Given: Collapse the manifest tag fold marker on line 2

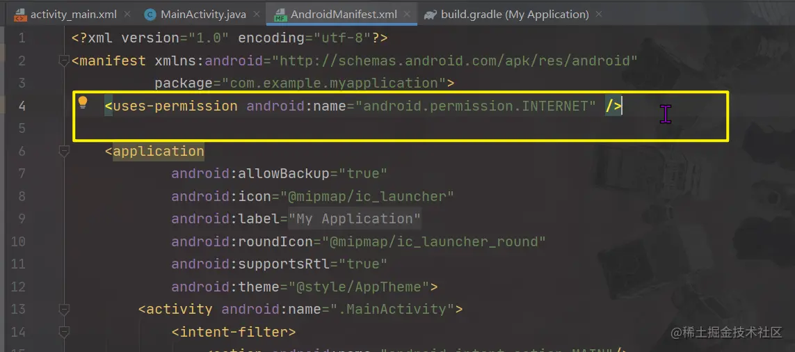Looking at the screenshot, I should tap(64, 61).
